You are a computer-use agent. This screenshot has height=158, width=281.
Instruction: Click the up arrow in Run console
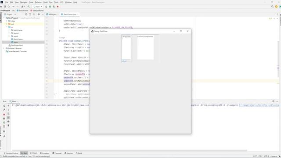pos(8,106)
